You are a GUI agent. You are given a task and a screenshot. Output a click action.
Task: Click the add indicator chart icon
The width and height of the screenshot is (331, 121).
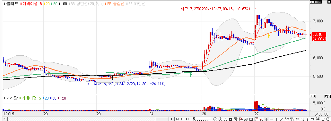tap(241, 119)
